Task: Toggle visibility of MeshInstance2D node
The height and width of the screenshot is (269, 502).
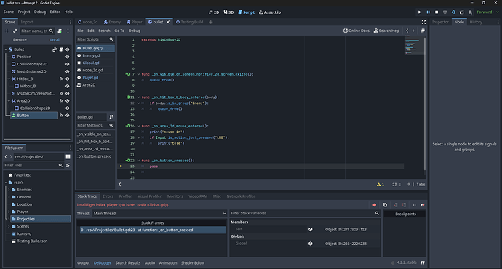Action: (x=67, y=72)
